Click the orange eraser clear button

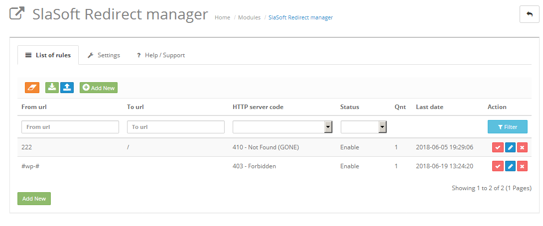pyautogui.click(x=32, y=88)
